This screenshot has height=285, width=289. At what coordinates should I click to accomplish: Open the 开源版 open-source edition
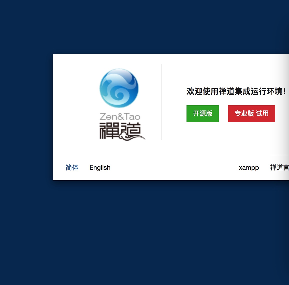202,113
